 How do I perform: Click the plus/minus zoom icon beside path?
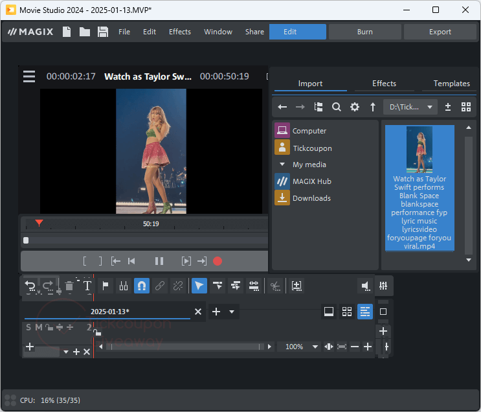448,107
